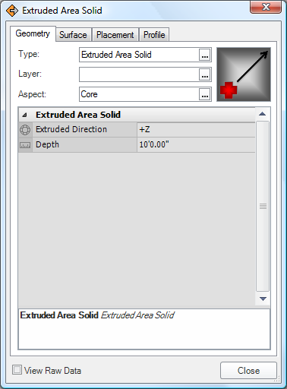Viewport: 287px width, 389px height.
Task: Switch to the Geometry tab
Action: point(33,33)
